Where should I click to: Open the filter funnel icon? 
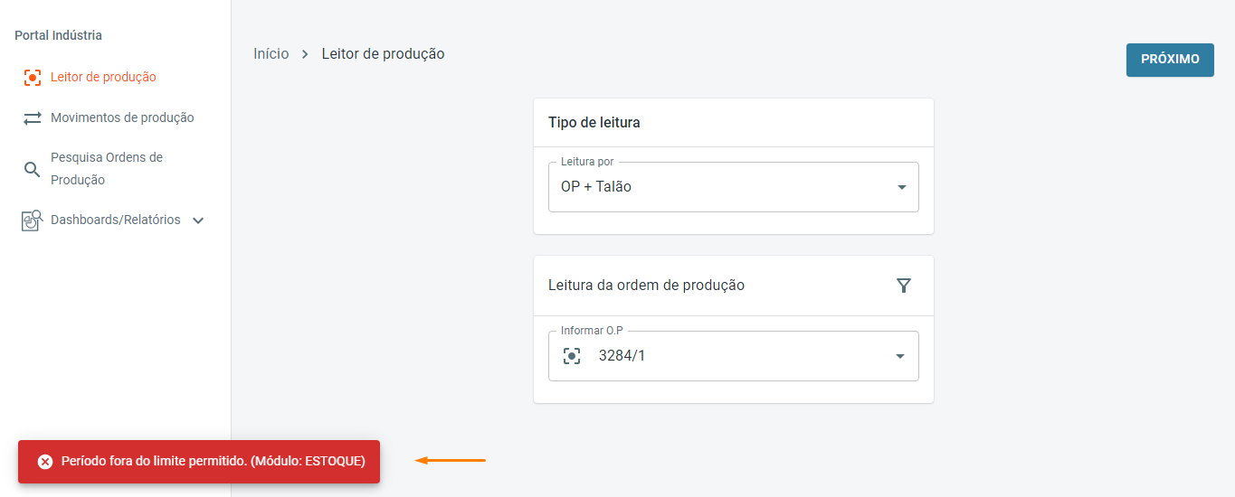[903, 286]
